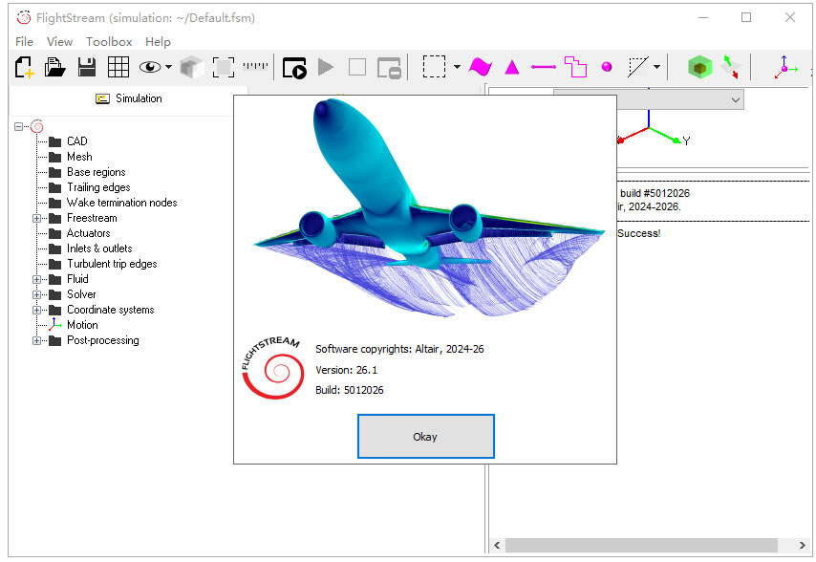Click the stop solver square icon
The height and width of the screenshot is (562, 816).
(357, 67)
